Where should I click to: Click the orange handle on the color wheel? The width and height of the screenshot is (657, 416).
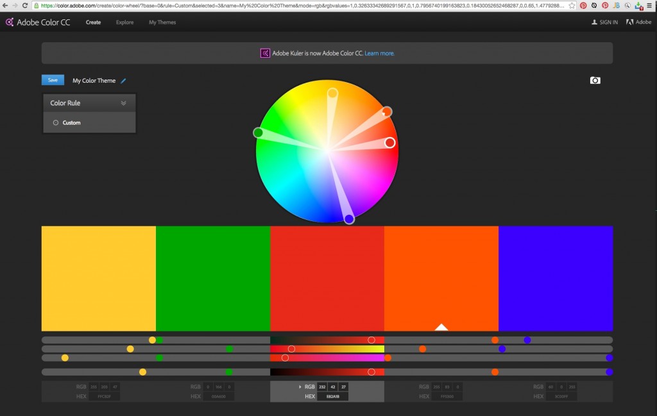pyautogui.click(x=387, y=112)
